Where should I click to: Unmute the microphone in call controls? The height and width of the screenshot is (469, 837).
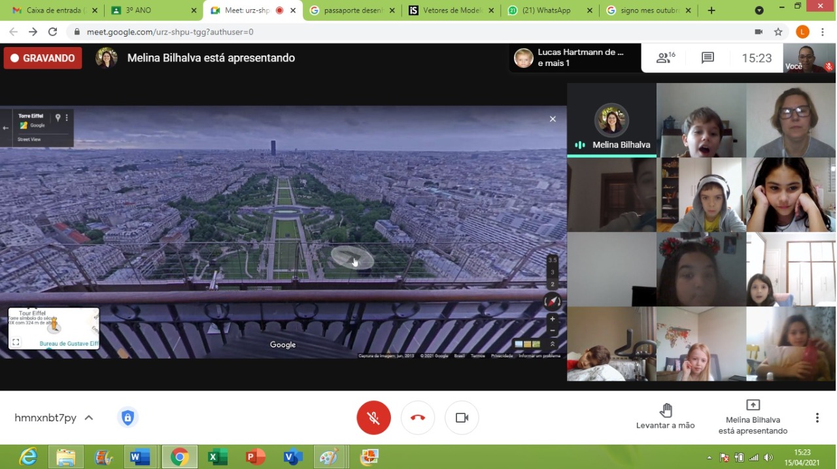[373, 417]
